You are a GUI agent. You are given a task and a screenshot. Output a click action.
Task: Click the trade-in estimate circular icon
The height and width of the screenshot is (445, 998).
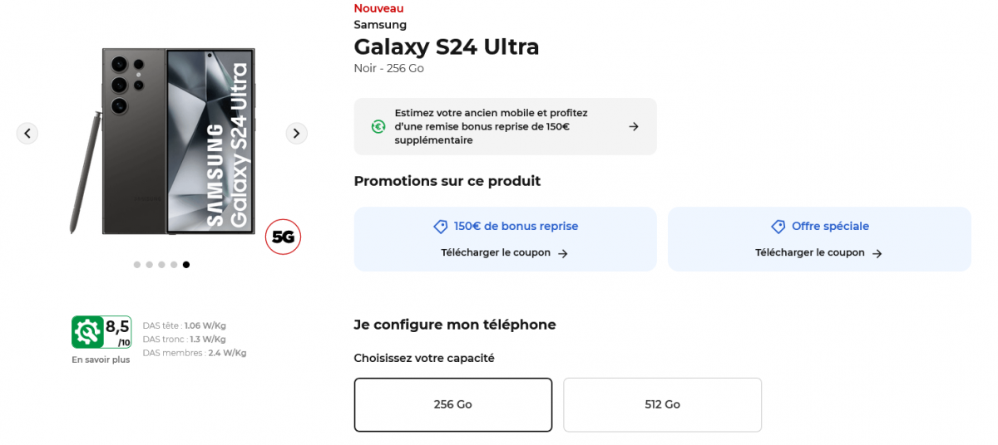pyautogui.click(x=378, y=126)
